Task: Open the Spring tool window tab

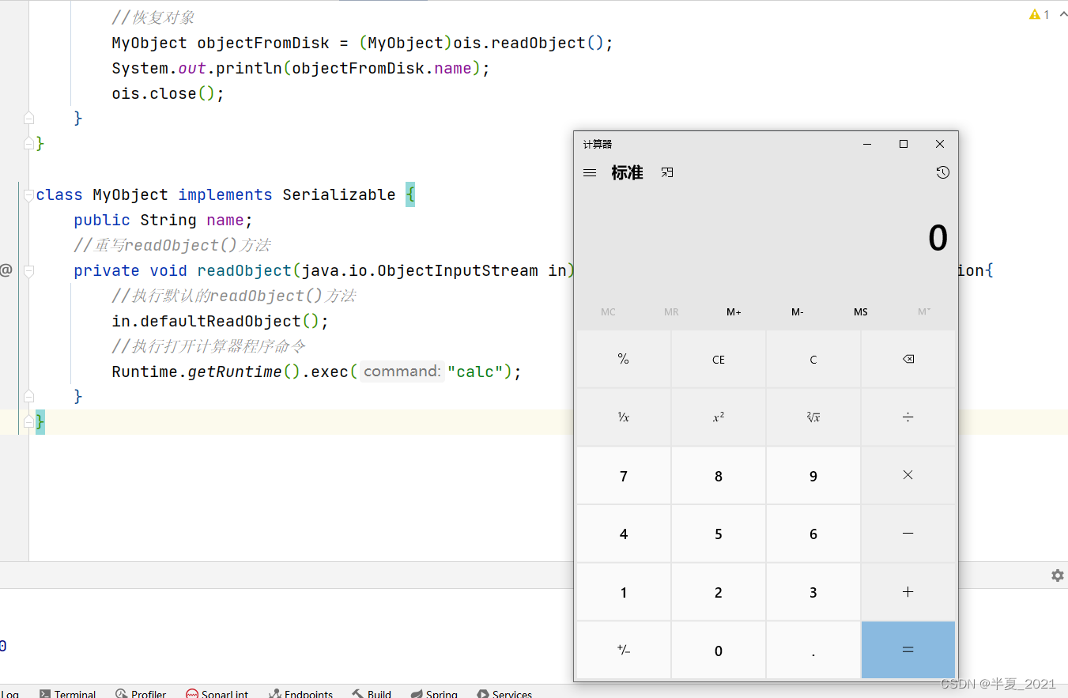Action: (434, 693)
